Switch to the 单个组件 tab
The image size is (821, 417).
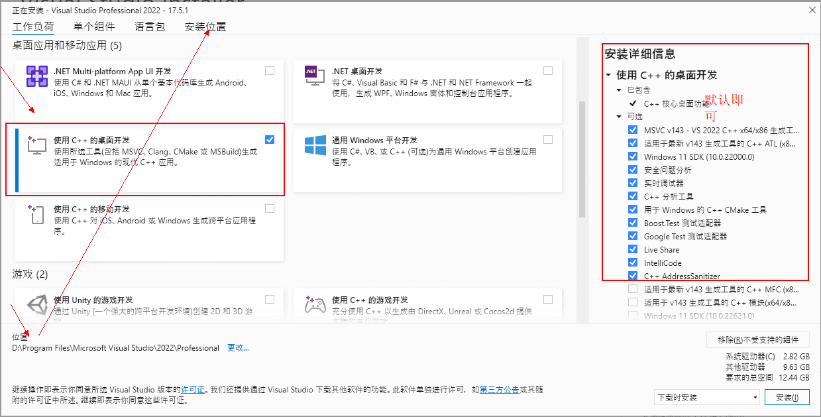pyautogui.click(x=94, y=27)
